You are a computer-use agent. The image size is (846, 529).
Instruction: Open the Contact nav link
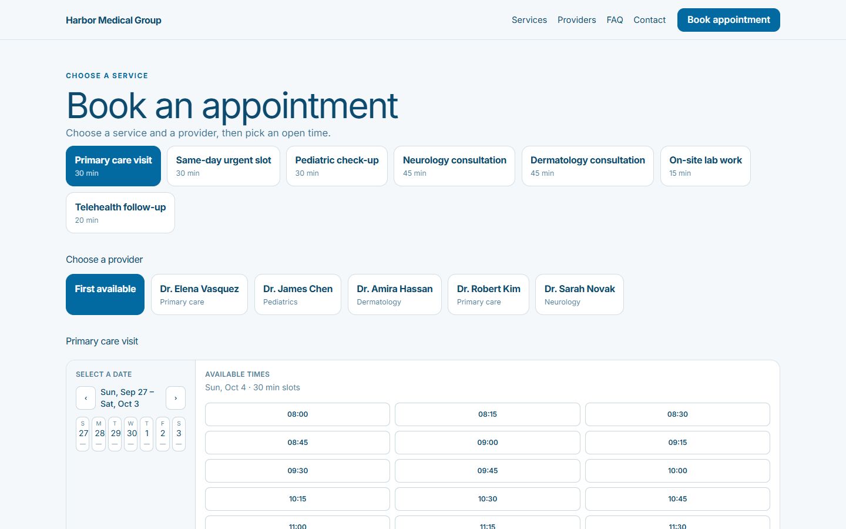pyautogui.click(x=650, y=20)
